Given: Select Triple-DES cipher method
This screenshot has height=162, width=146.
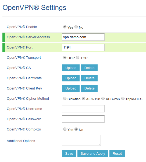Looking at the screenshot, I should pyautogui.click(x=123, y=98).
